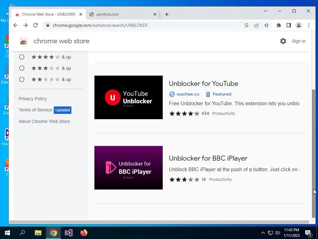Close the pornhub.com tab
Screen dimensions: 318x239
point(155,14)
